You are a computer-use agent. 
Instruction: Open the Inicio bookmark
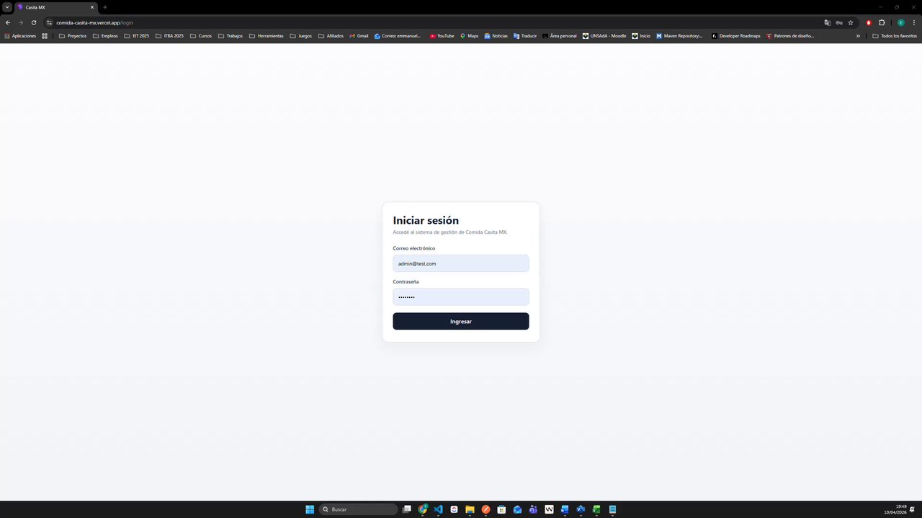[x=641, y=35]
